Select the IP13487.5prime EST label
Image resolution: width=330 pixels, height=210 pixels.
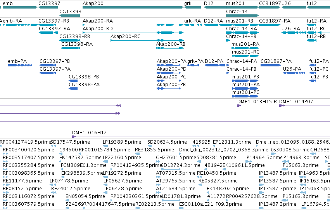(x=278, y=173)
